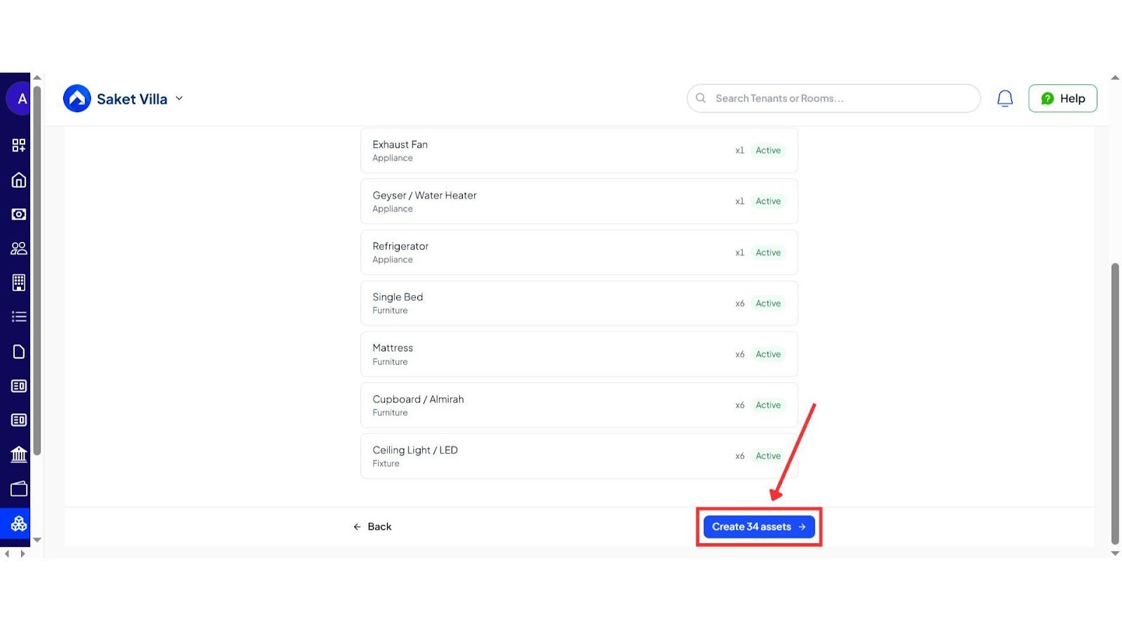Open the building rooms icon in sidebar
The height and width of the screenshot is (631, 1122).
[x=19, y=283]
